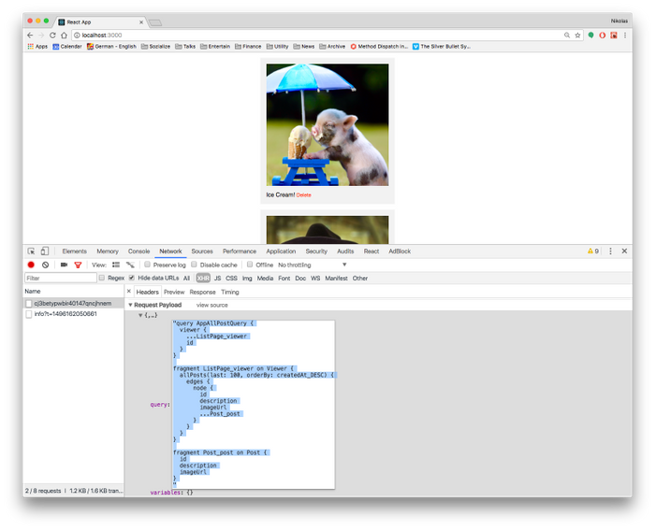The width and height of the screenshot is (655, 530).
Task: Uncheck Hide data URLs
Action: [132, 278]
